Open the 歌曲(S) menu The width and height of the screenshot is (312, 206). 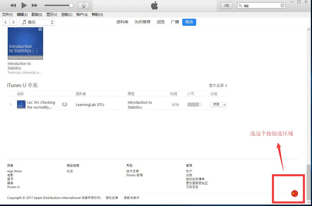[x=37, y=14]
